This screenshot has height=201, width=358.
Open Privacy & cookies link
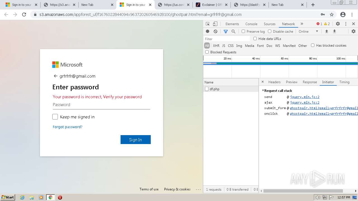(x=177, y=189)
